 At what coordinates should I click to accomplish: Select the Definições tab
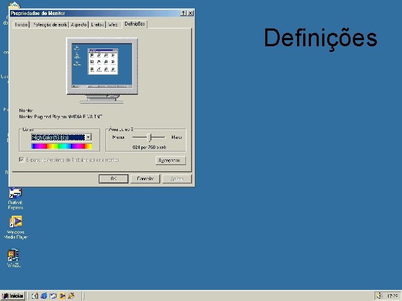(135, 24)
